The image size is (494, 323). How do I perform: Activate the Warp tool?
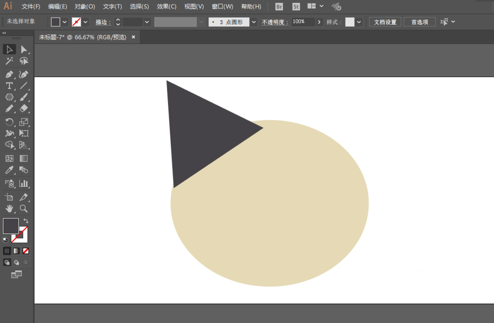(9, 133)
